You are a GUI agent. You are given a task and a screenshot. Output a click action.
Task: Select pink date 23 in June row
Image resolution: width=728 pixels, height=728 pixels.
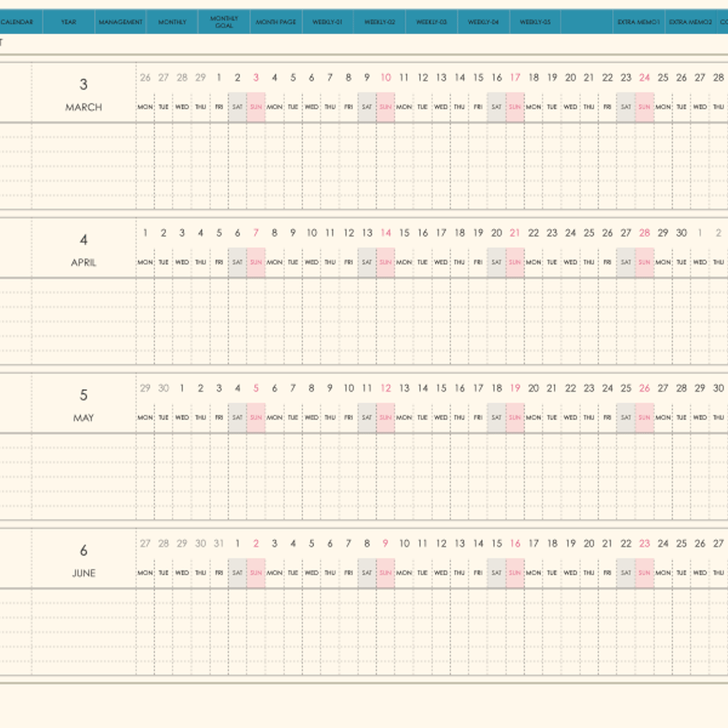[x=644, y=544]
